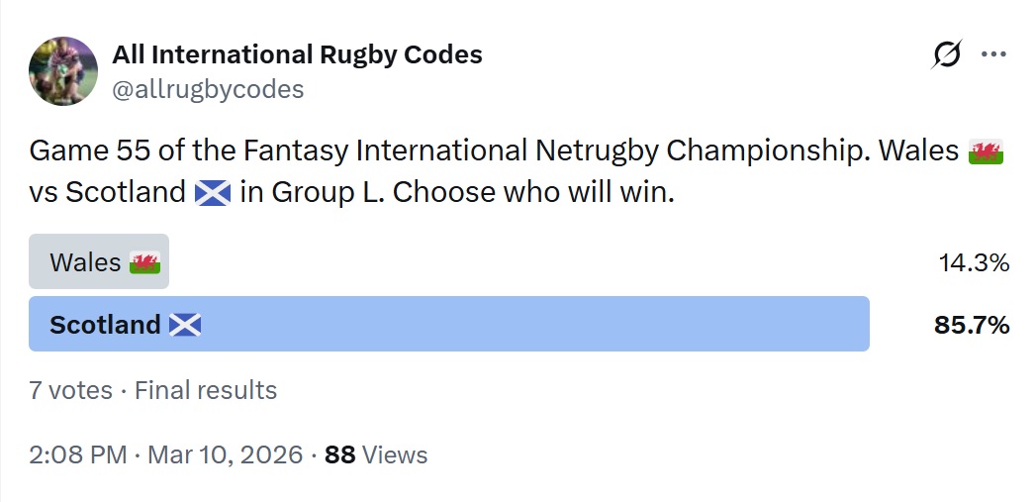Viewport: 1036px width, 502px height.
Task: Click the 88 Views count
Action: tap(376, 455)
